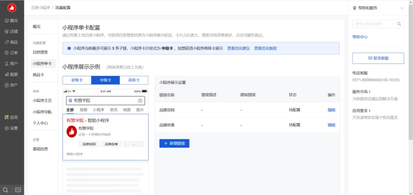Select the 中级卡 tab
The image size is (413, 195).
(105, 80)
